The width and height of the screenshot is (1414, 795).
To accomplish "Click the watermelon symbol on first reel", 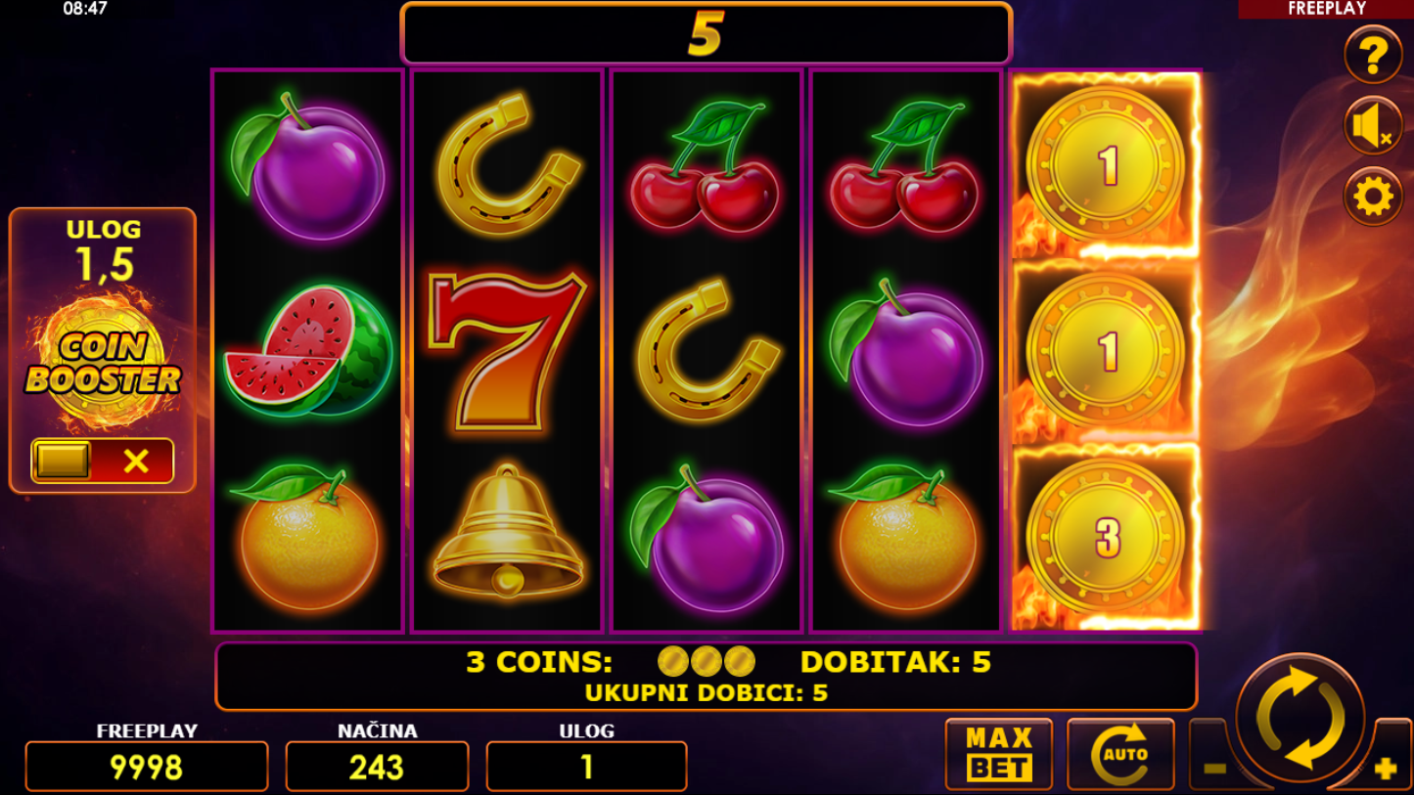I will (x=308, y=350).
